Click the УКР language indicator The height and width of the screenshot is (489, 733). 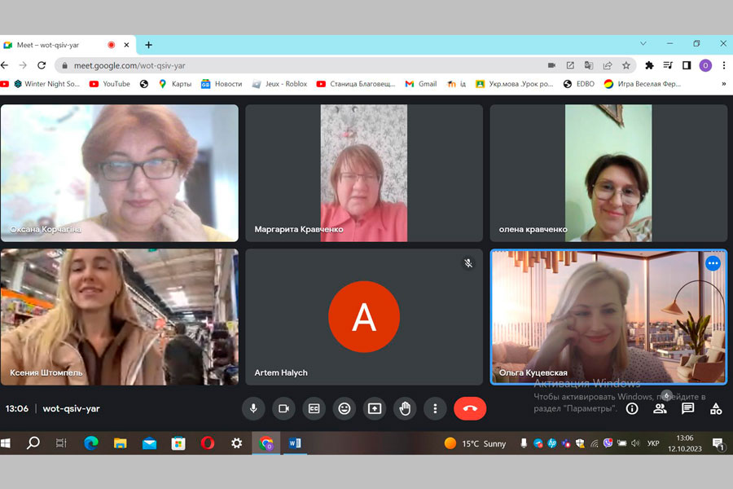(653, 443)
